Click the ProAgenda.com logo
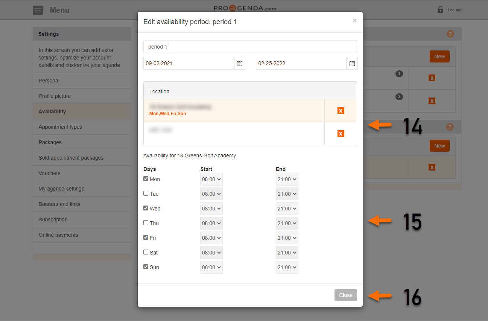488x323 pixels. [245, 8]
